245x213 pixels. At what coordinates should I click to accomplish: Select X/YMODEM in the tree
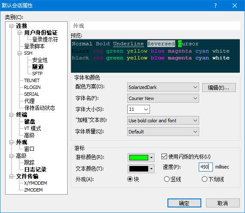point(36,183)
